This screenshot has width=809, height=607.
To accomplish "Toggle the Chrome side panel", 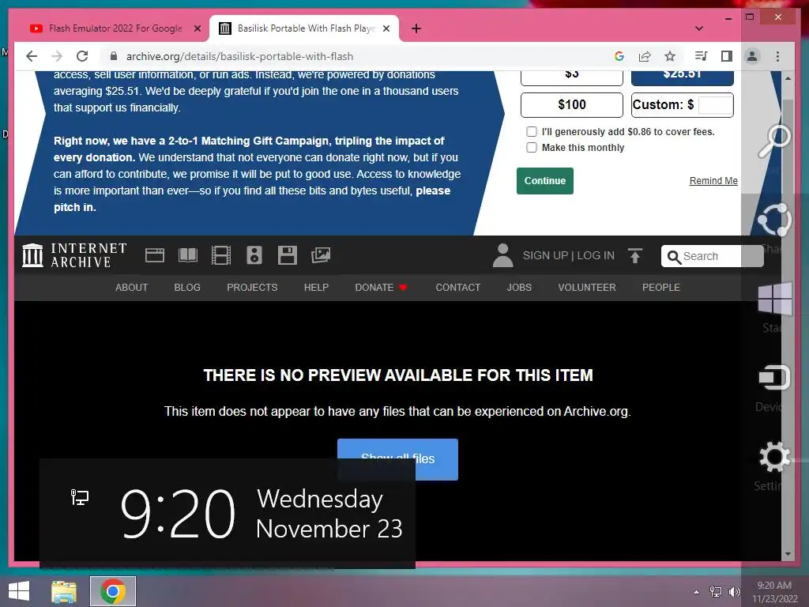I will 727,56.
